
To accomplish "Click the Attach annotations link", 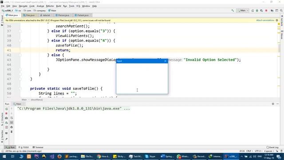I will 265,20.
